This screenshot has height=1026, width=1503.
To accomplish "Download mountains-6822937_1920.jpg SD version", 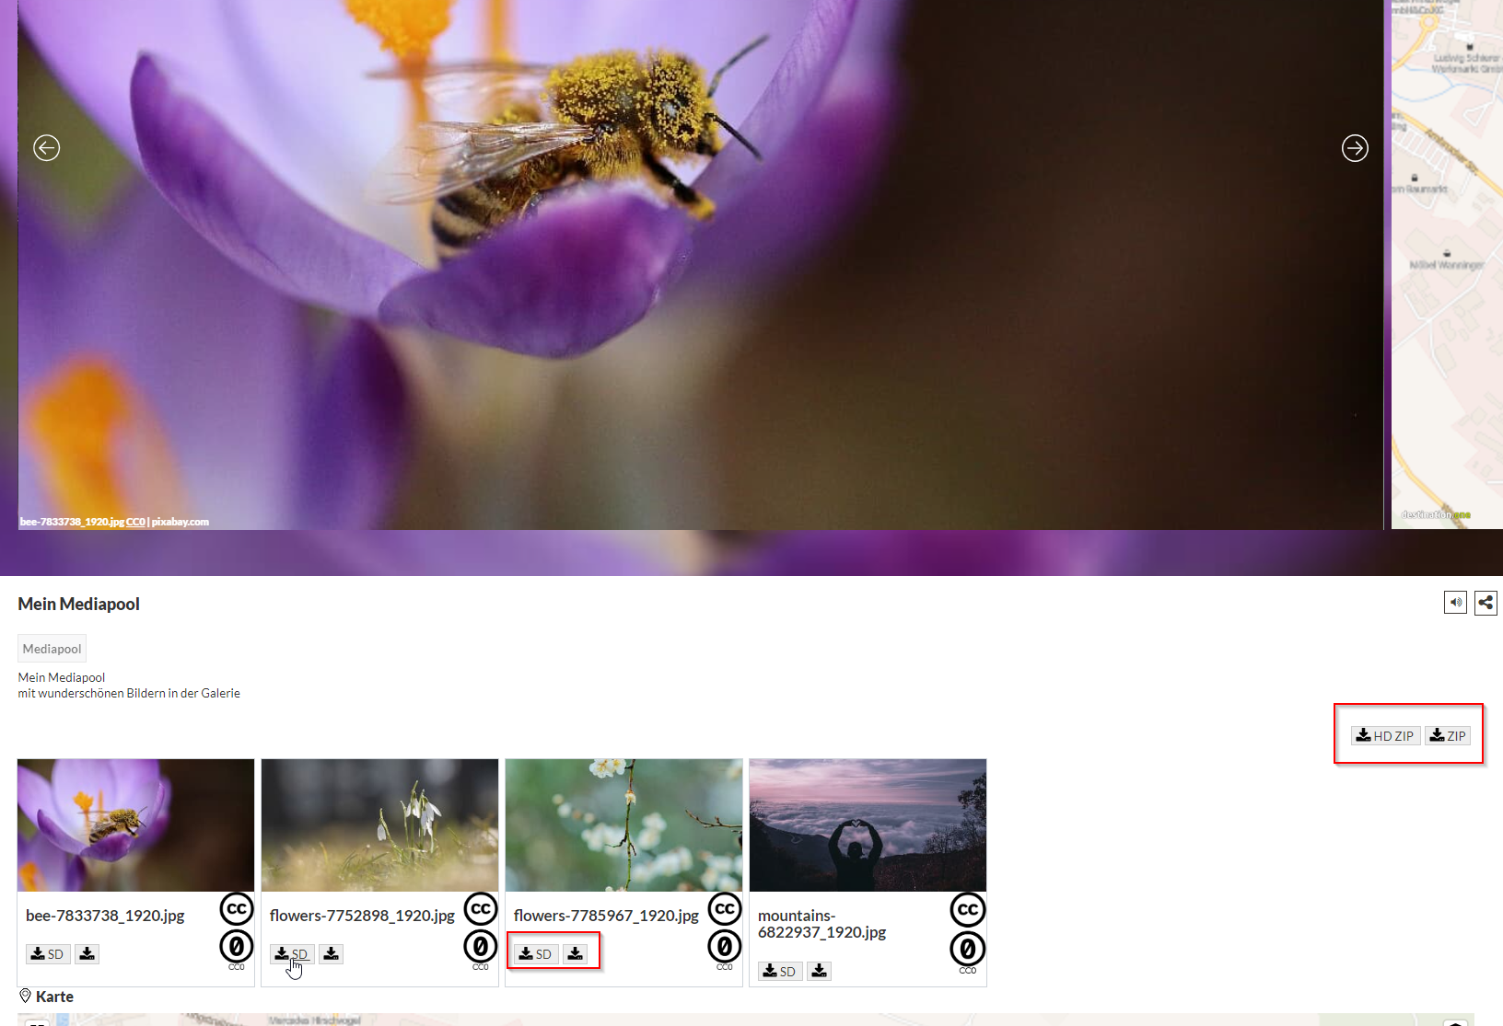I will (x=779, y=972).
